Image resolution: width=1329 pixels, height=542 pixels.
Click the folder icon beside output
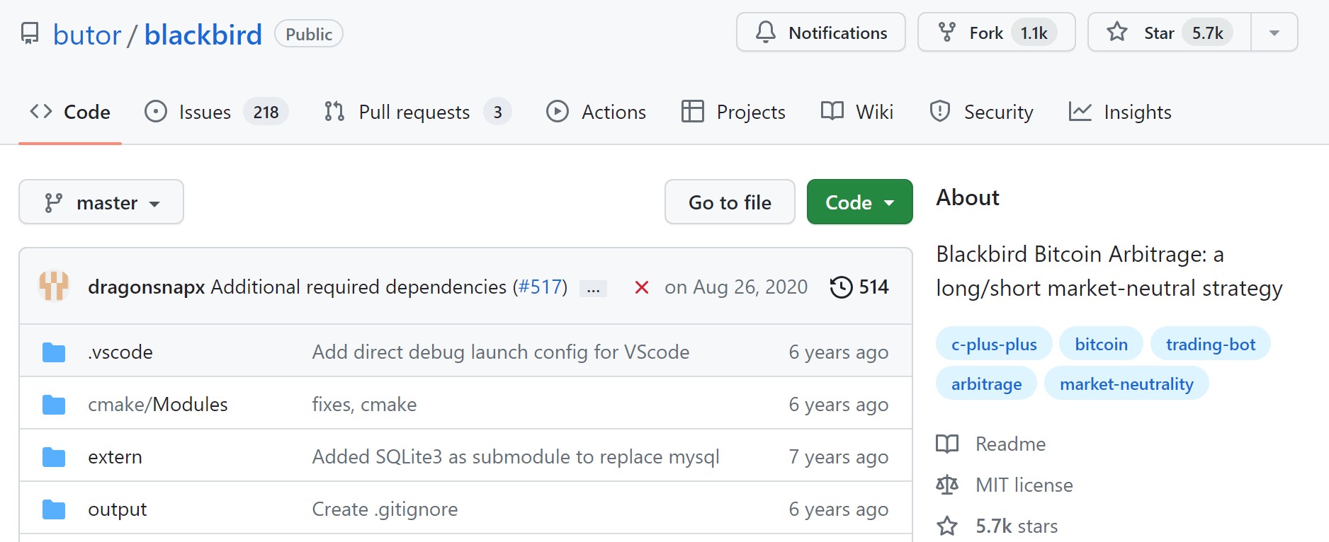tap(54, 509)
